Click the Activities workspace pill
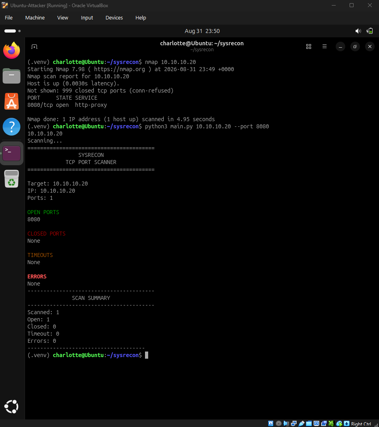This screenshot has width=379, height=427. point(10,31)
